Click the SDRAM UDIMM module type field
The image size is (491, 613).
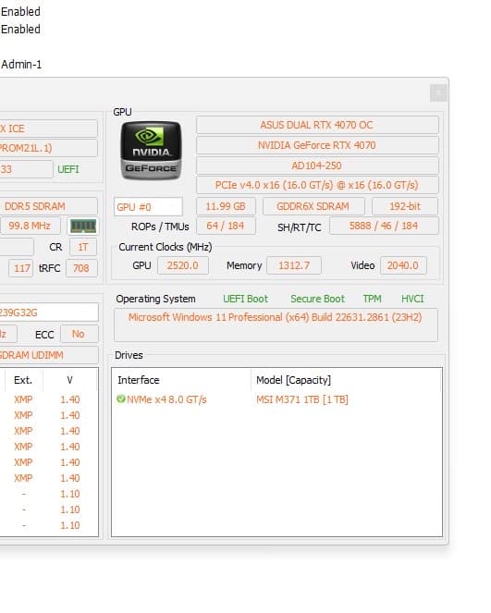[49, 355]
